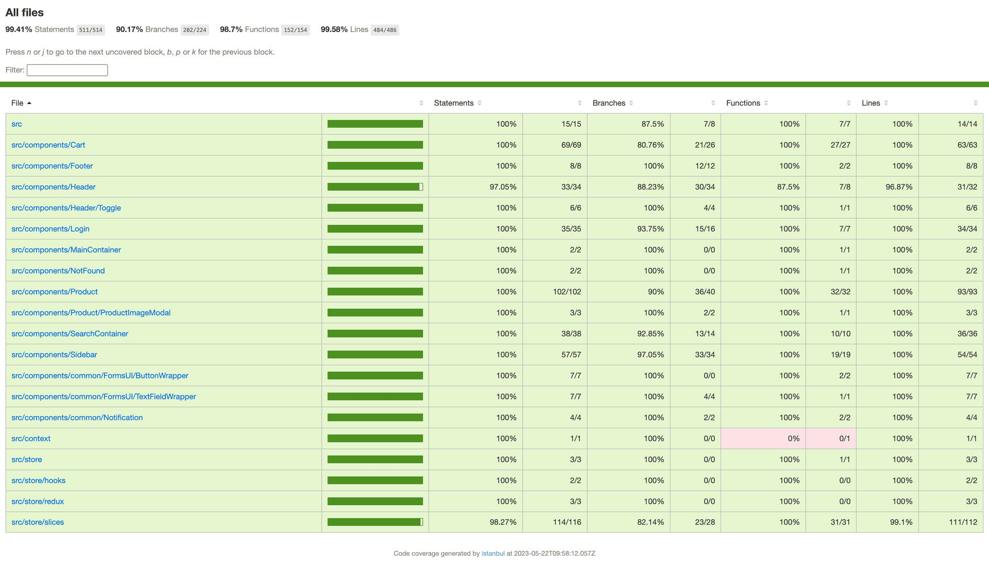
Task: Click the 102/102 statements count for Product
Action: (x=567, y=292)
